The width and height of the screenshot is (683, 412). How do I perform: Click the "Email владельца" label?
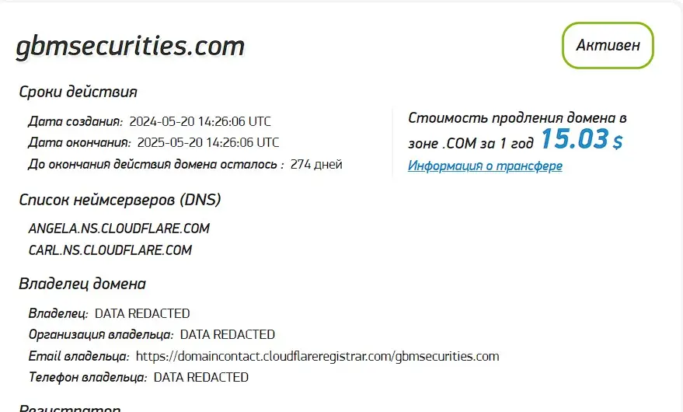pos(78,357)
